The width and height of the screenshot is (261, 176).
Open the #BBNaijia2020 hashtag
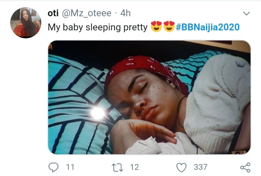coord(208,27)
